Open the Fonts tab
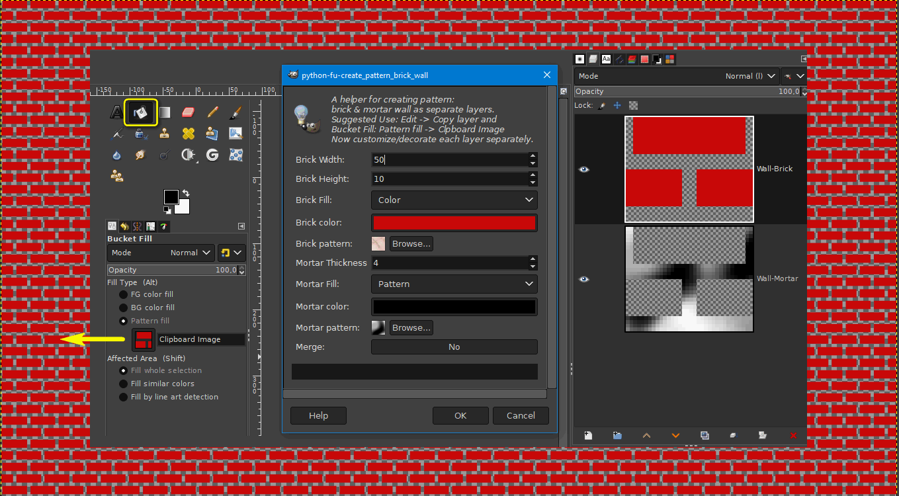 pos(606,59)
